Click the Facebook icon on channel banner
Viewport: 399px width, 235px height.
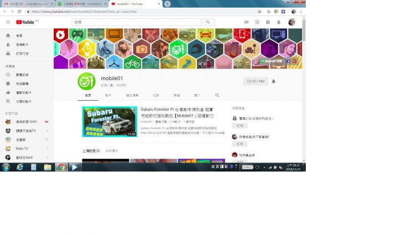(x=288, y=61)
